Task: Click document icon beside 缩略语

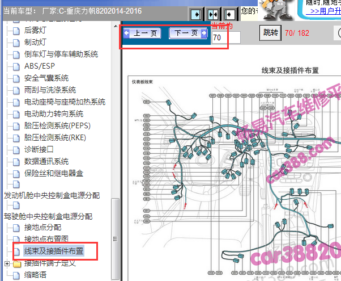Action: point(16,275)
